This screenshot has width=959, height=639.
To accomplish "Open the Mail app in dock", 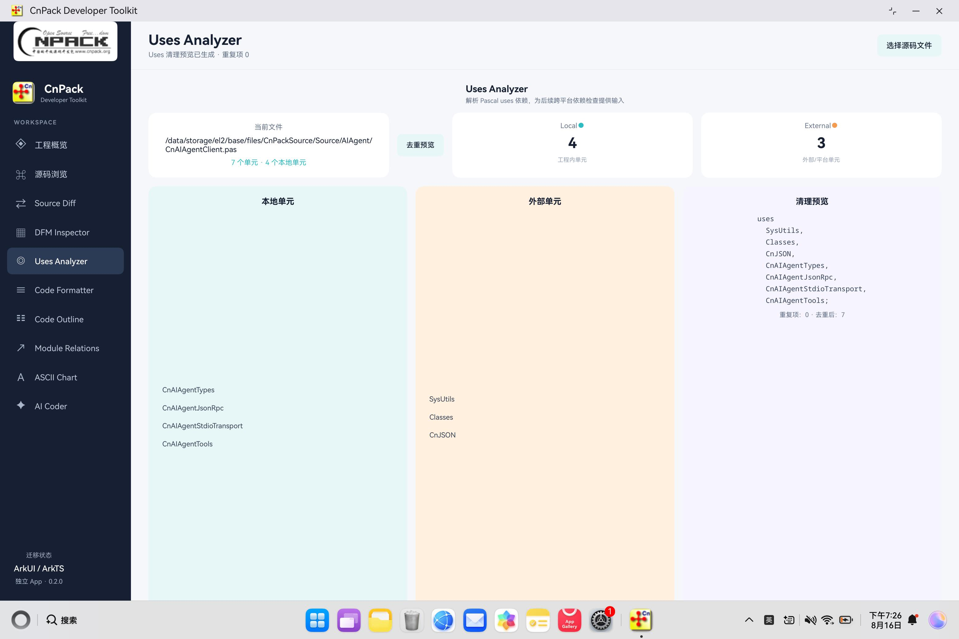I will click(475, 620).
